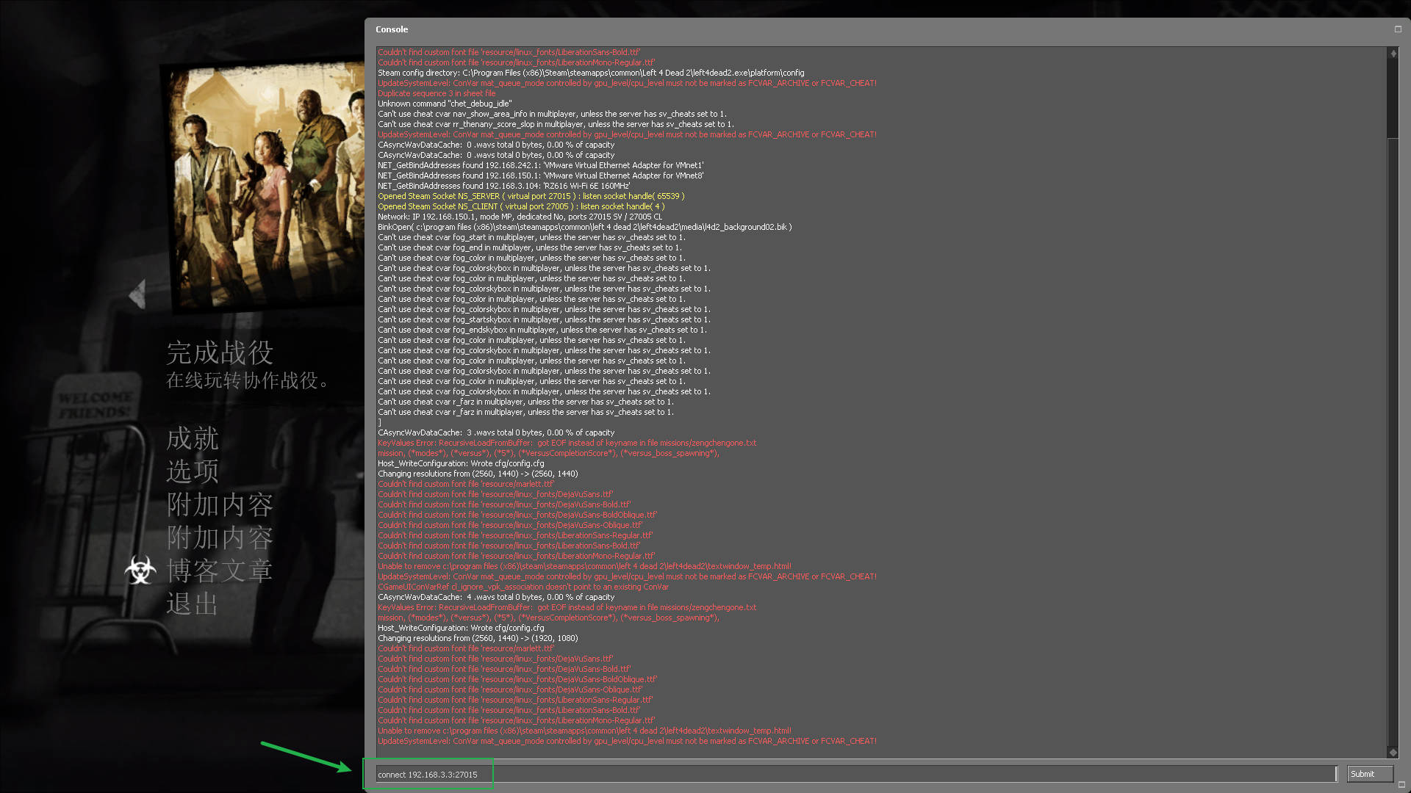Click the 'Network: IP 192.168.150.1' line
This screenshot has height=793, width=1411.
(520, 217)
